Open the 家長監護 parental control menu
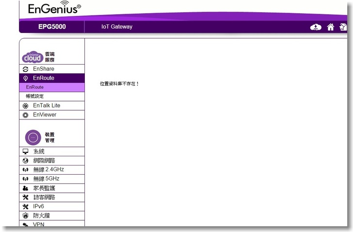This screenshot has height=232, width=353. [x=52, y=188]
